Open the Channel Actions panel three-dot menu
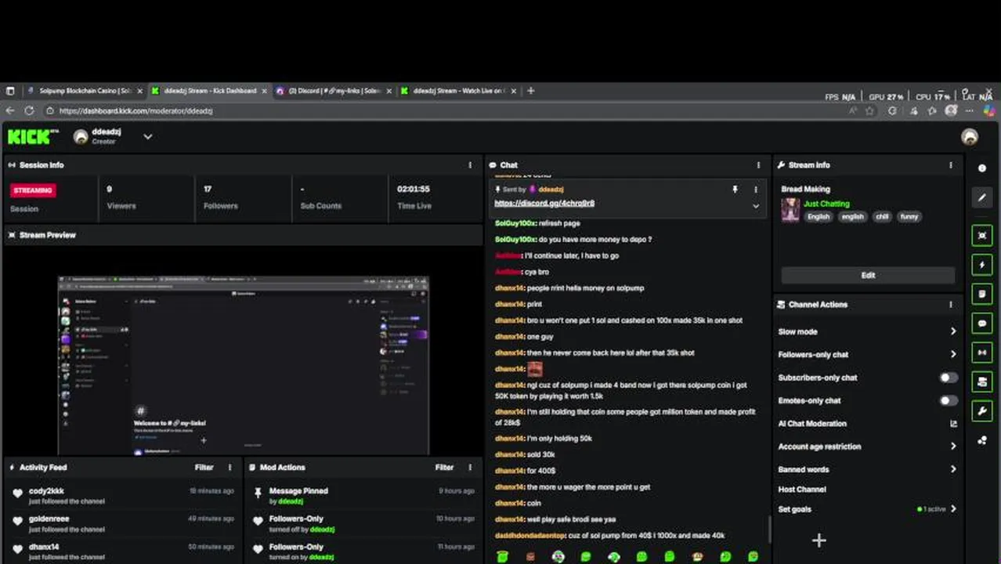This screenshot has width=1001, height=564. pyautogui.click(x=951, y=305)
